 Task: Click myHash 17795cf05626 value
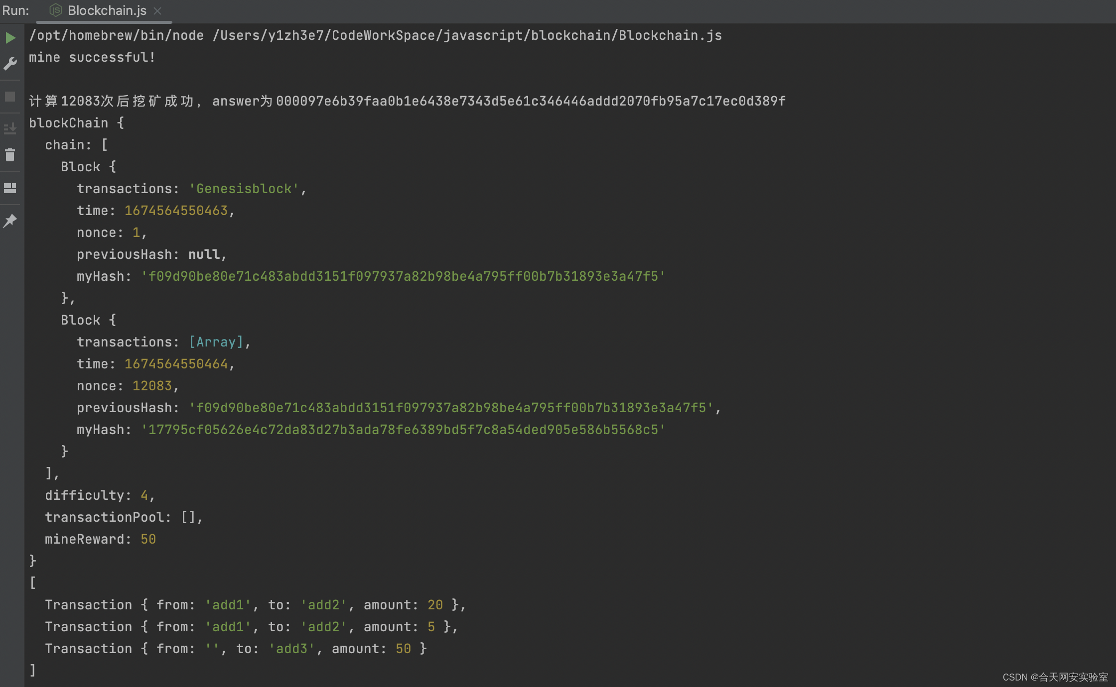click(x=403, y=430)
